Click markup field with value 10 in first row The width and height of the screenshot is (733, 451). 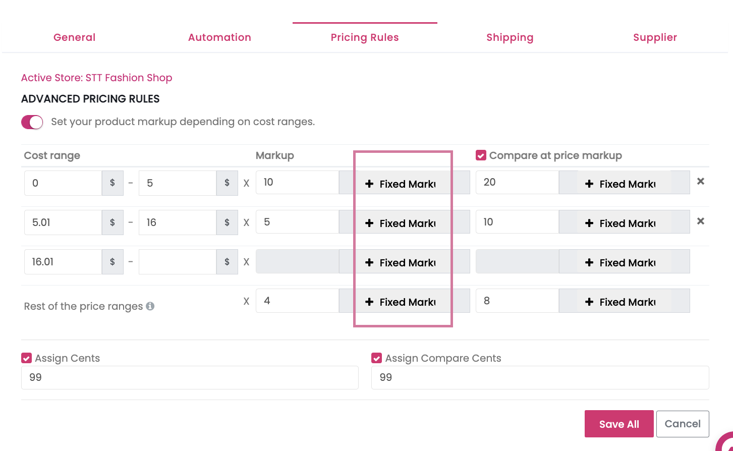pos(297,182)
